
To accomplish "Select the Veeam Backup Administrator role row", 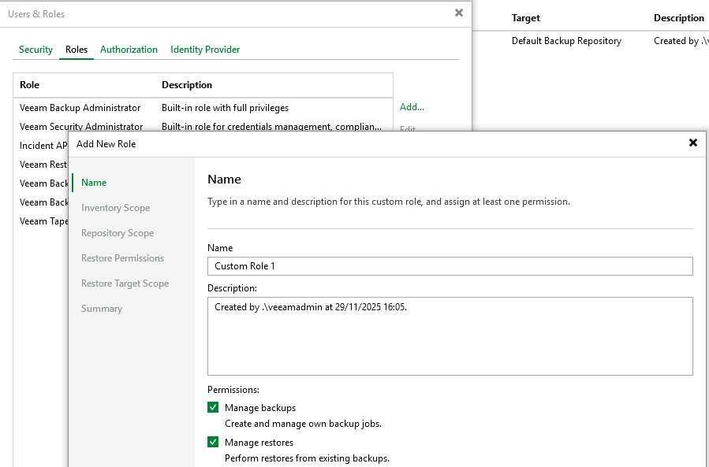I will (80, 108).
